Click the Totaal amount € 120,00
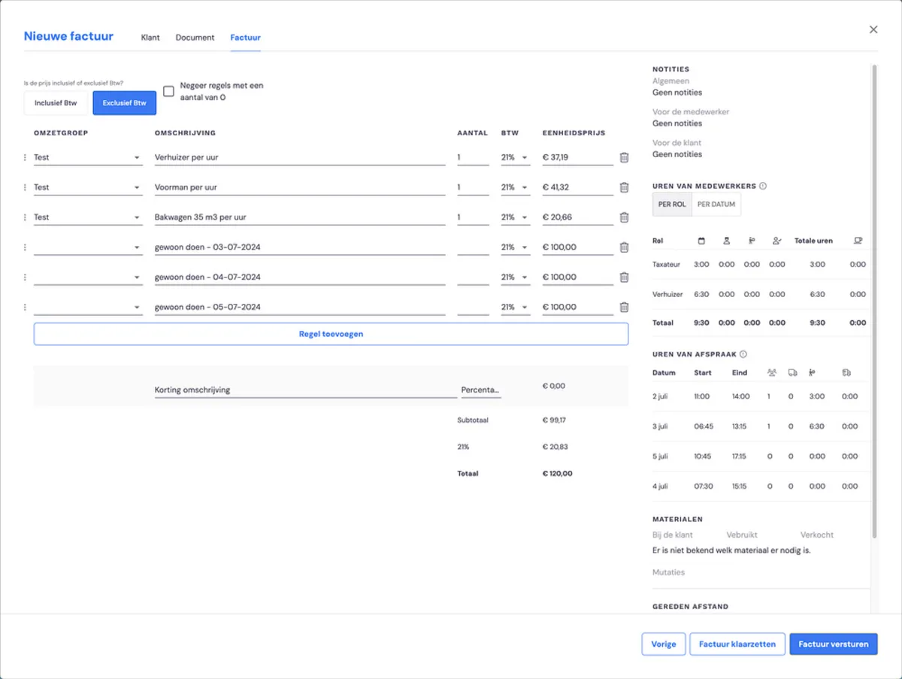 pyautogui.click(x=557, y=474)
